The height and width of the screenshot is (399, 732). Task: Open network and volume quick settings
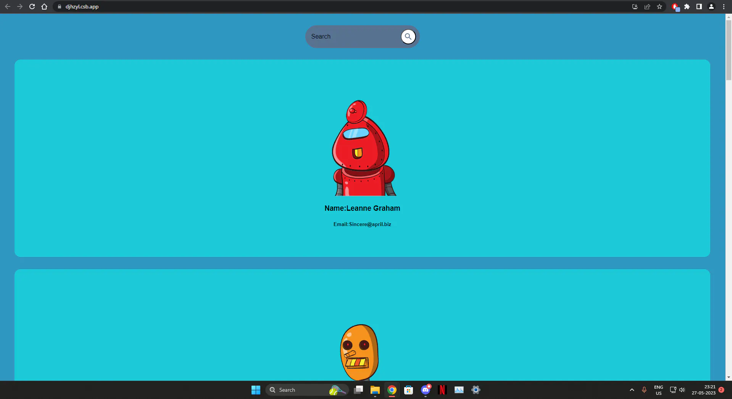pos(677,390)
